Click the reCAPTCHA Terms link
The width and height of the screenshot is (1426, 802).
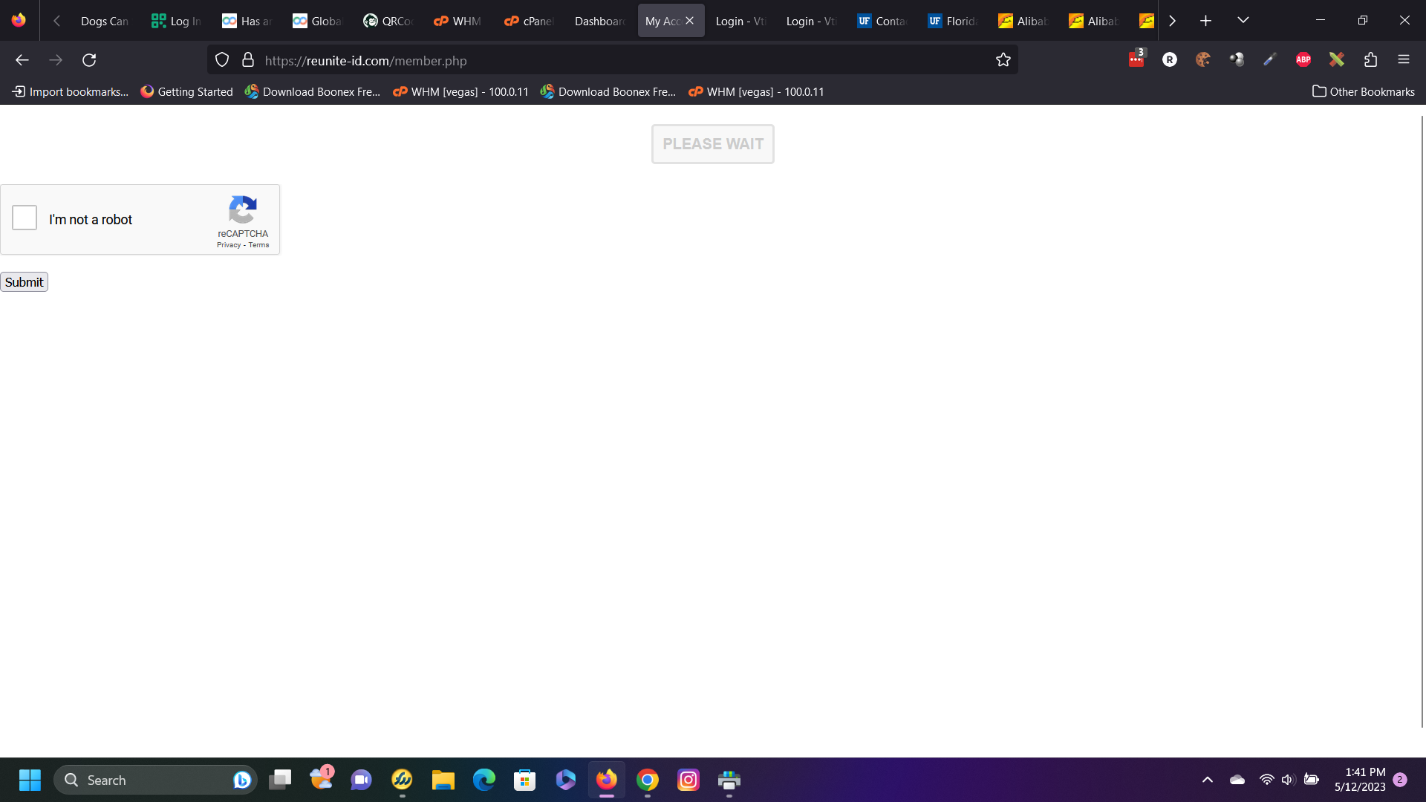[x=258, y=245]
